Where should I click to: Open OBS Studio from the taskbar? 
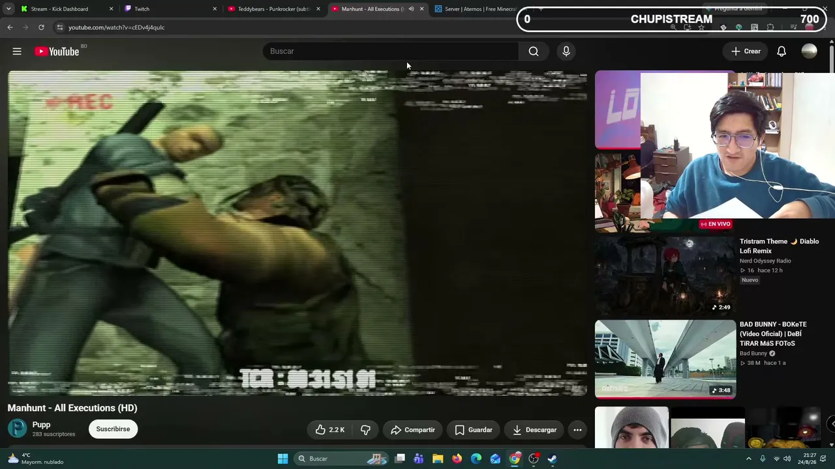coord(534,459)
